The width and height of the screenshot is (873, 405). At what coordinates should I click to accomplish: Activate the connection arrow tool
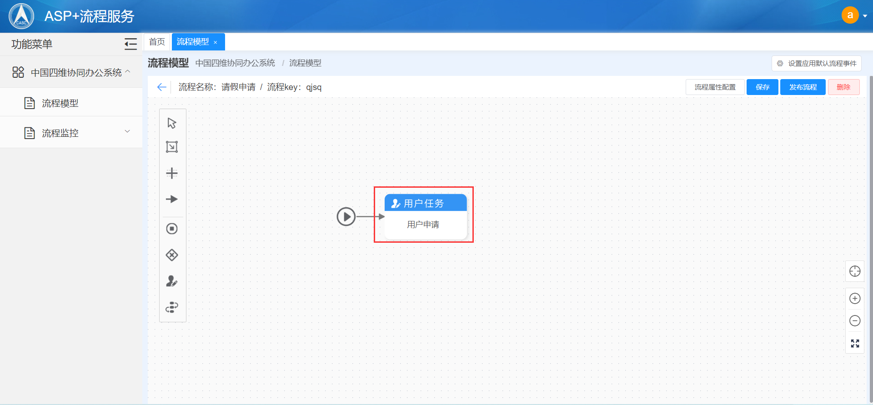pos(172,199)
